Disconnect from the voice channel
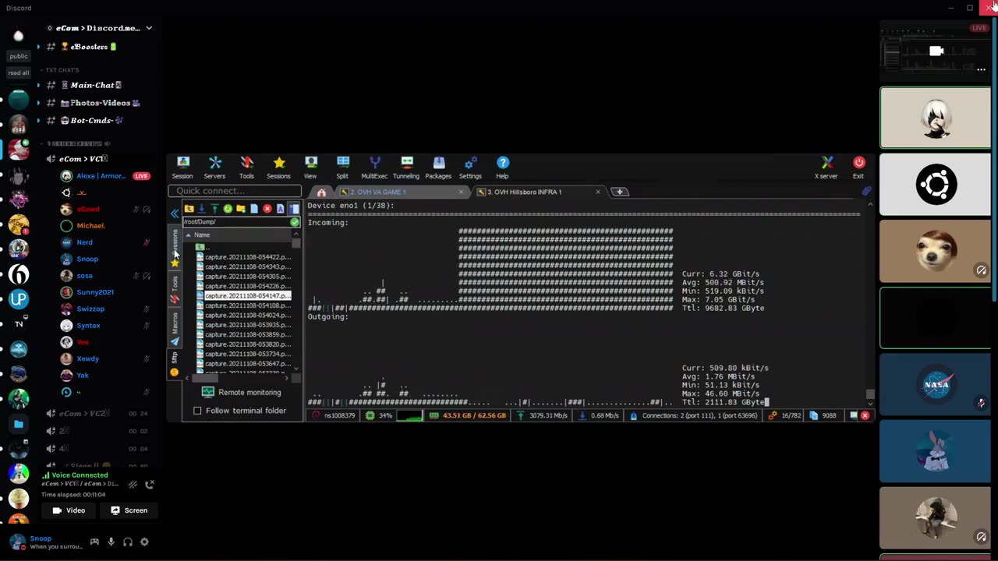The image size is (998, 561). [150, 484]
